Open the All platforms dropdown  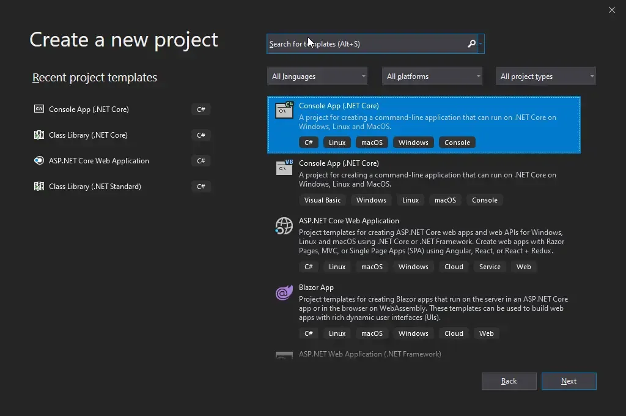pyautogui.click(x=432, y=76)
